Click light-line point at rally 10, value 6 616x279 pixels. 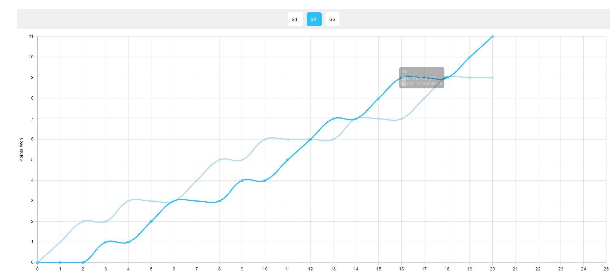pos(265,139)
